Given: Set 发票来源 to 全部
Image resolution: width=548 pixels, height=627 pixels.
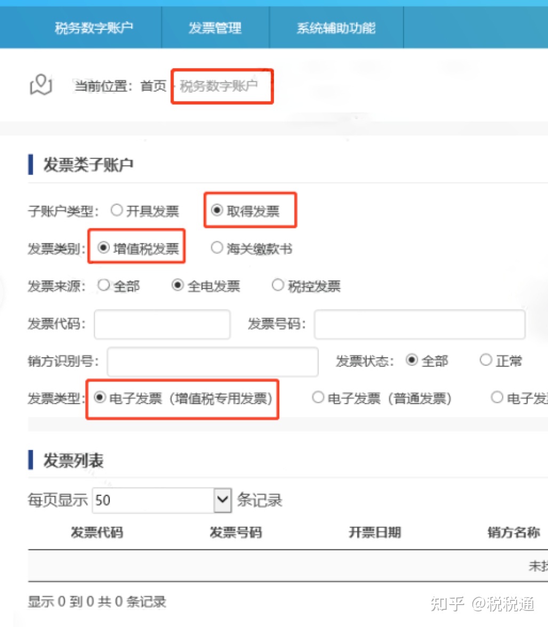Looking at the screenshot, I should pos(103,285).
